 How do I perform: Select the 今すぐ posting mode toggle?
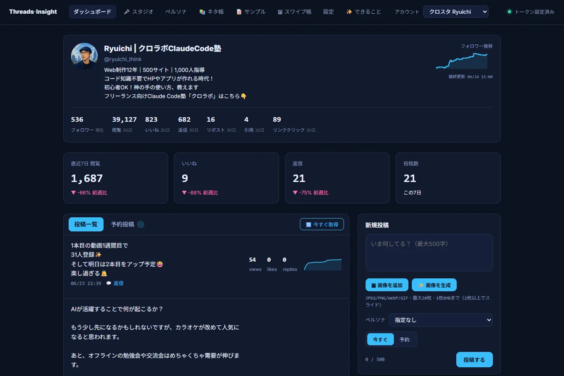(x=380, y=339)
